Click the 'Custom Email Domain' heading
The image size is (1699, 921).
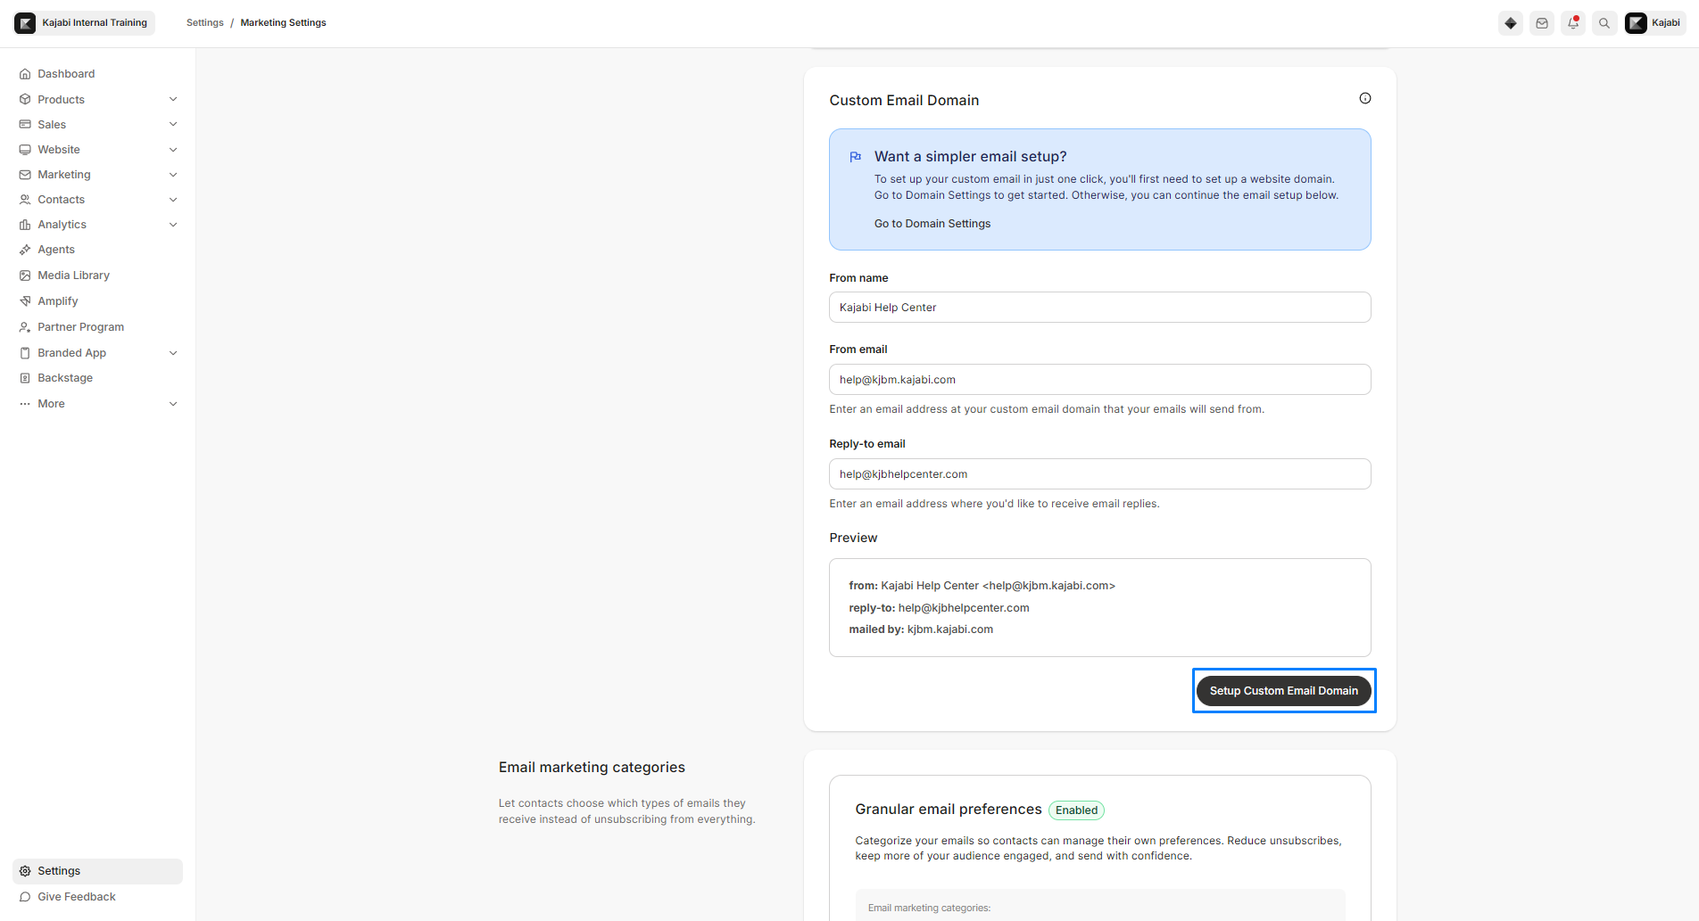[904, 101]
